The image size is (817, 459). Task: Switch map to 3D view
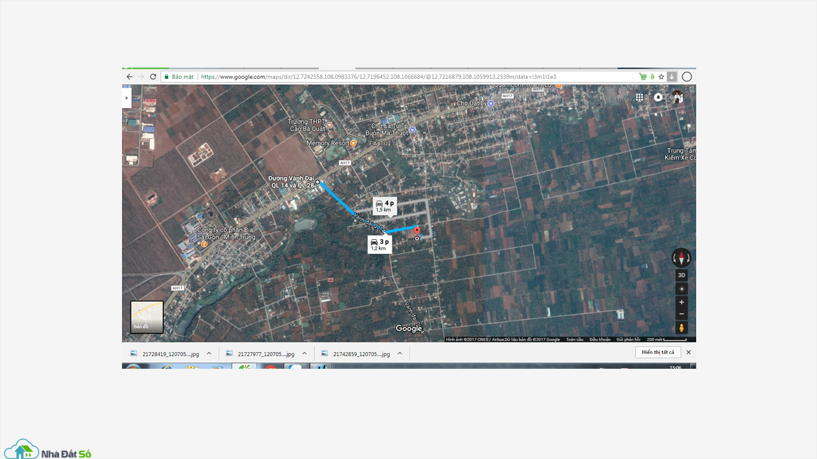click(681, 275)
